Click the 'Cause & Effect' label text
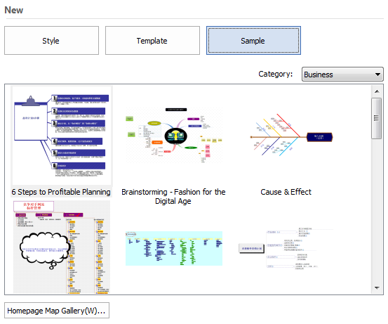The image size is (388, 324). (286, 192)
